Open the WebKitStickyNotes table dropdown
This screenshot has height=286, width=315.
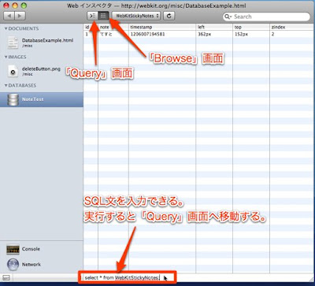tap(136, 16)
